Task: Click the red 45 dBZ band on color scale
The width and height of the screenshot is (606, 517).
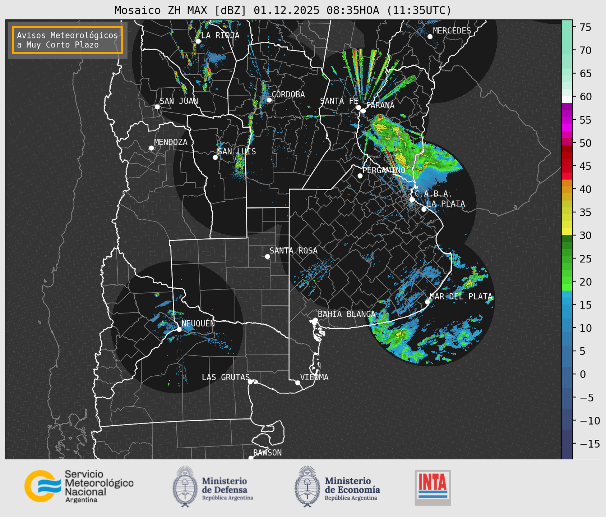Action: pyautogui.click(x=567, y=166)
